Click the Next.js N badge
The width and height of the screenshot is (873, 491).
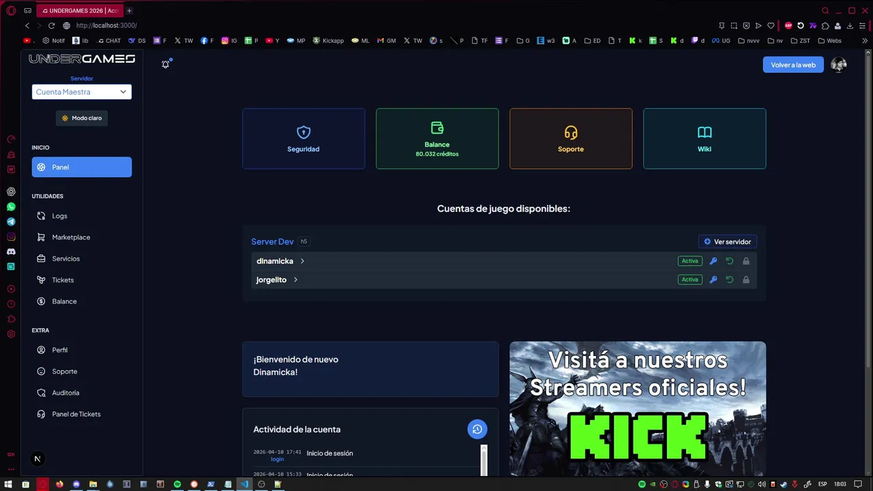point(38,459)
